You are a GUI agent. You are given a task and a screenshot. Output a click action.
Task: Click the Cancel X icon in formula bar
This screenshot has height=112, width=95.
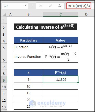[41, 6]
